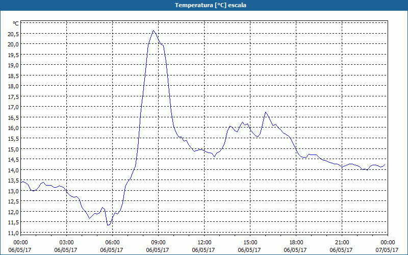The image size is (408, 255).
Task: Select the 06/05/17 date under 12:00
Action: [205, 250]
